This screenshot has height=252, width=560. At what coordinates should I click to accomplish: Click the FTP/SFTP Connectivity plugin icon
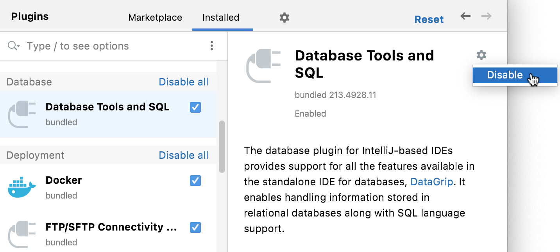point(21,233)
